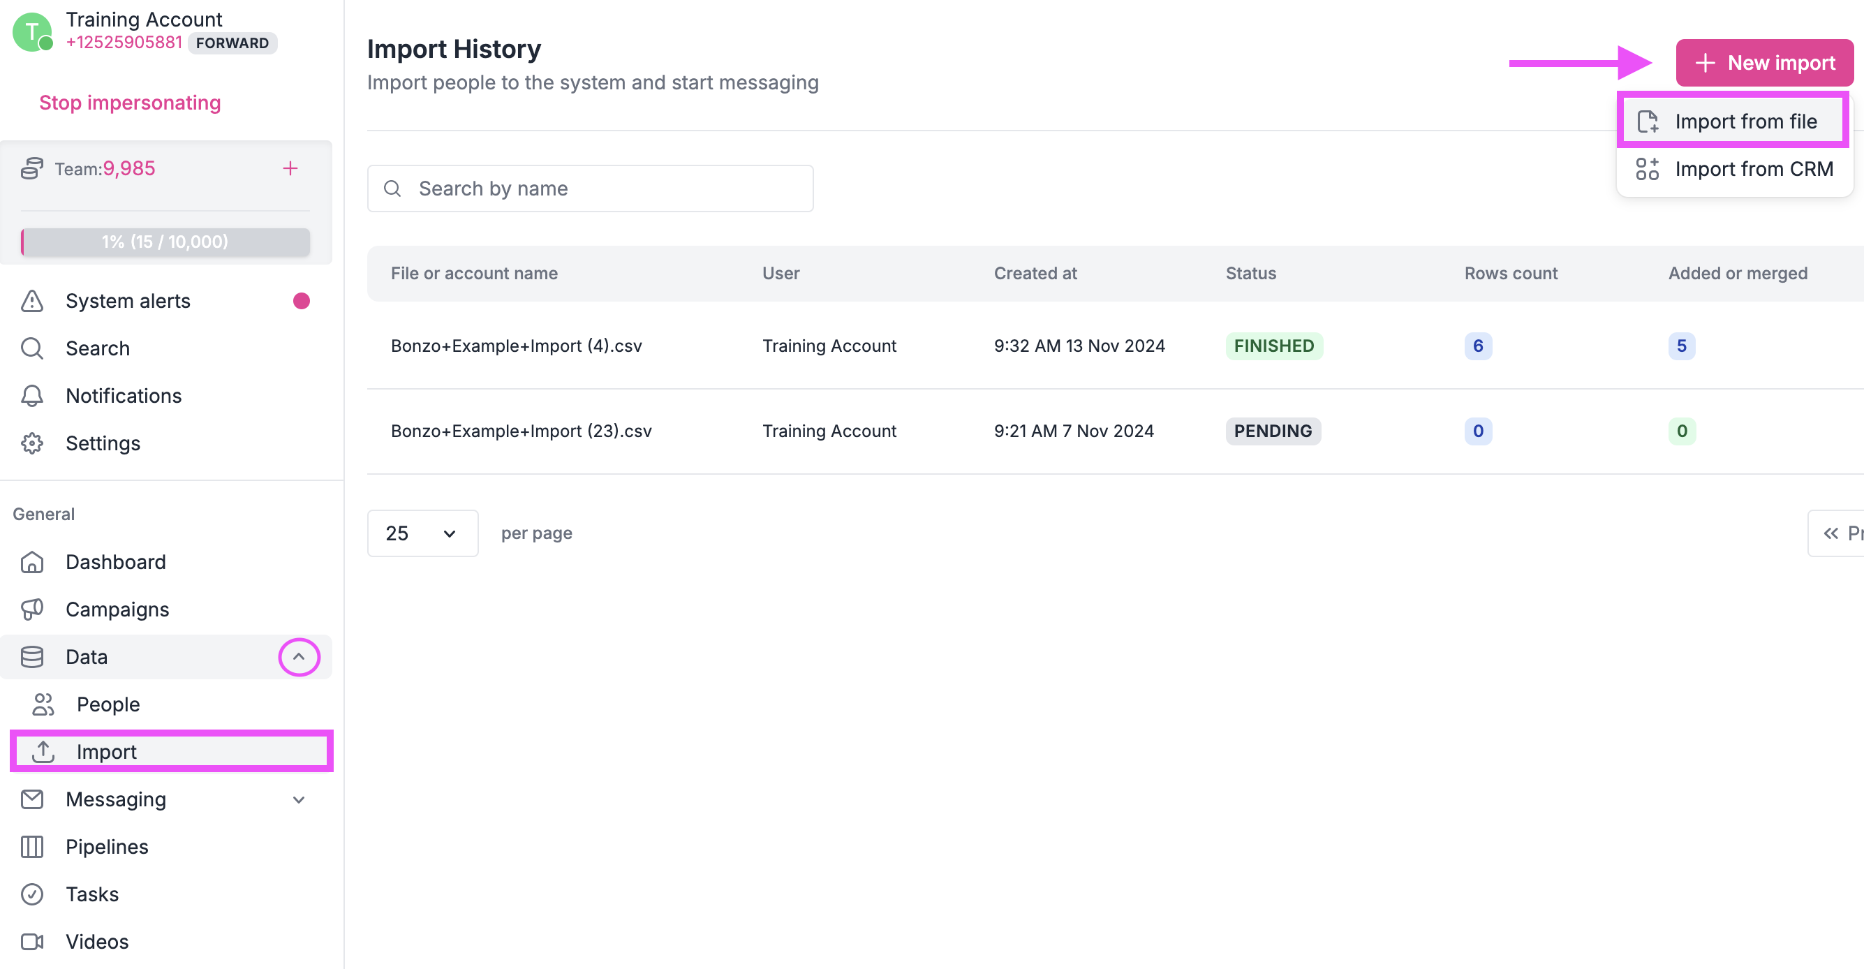Image resolution: width=1864 pixels, height=969 pixels.
Task: Click the team credits coins icon
Action: tap(32, 169)
